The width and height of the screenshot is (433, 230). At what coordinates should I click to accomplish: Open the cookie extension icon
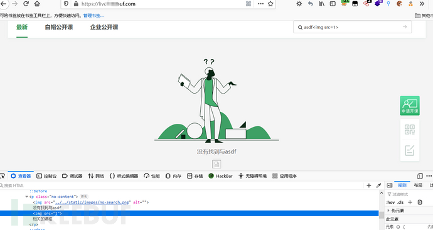399,4
